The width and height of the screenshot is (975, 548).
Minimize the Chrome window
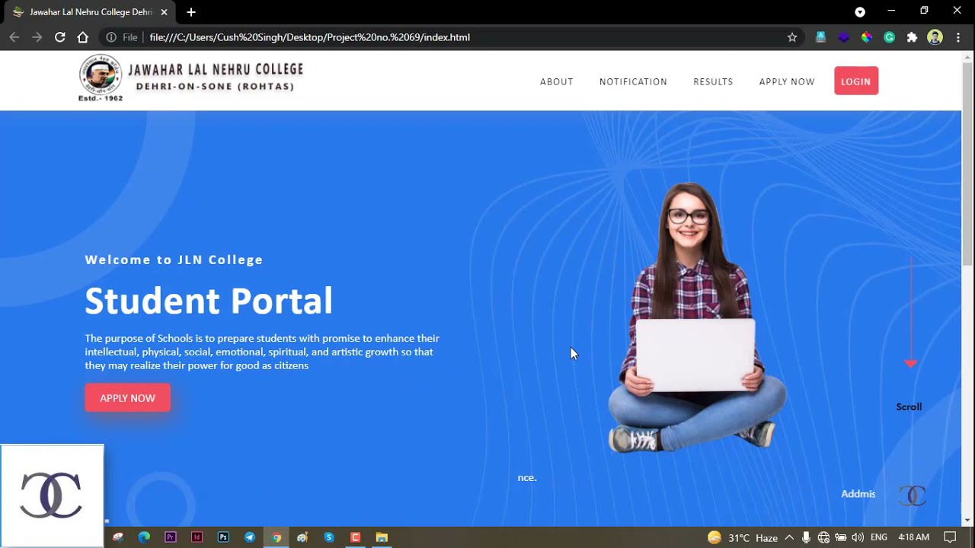[x=891, y=11]
